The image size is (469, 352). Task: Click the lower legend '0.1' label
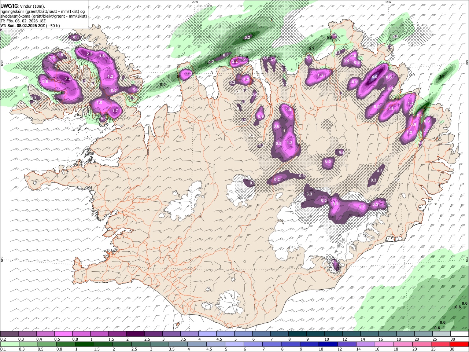tap(3, 349)
